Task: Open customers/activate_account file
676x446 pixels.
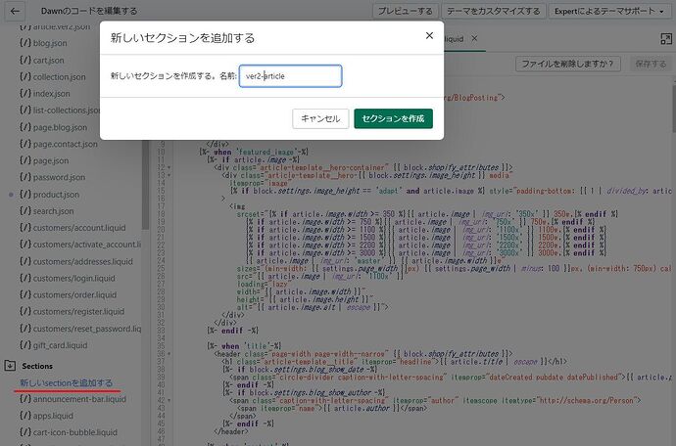Action: [x=86, y=245]
